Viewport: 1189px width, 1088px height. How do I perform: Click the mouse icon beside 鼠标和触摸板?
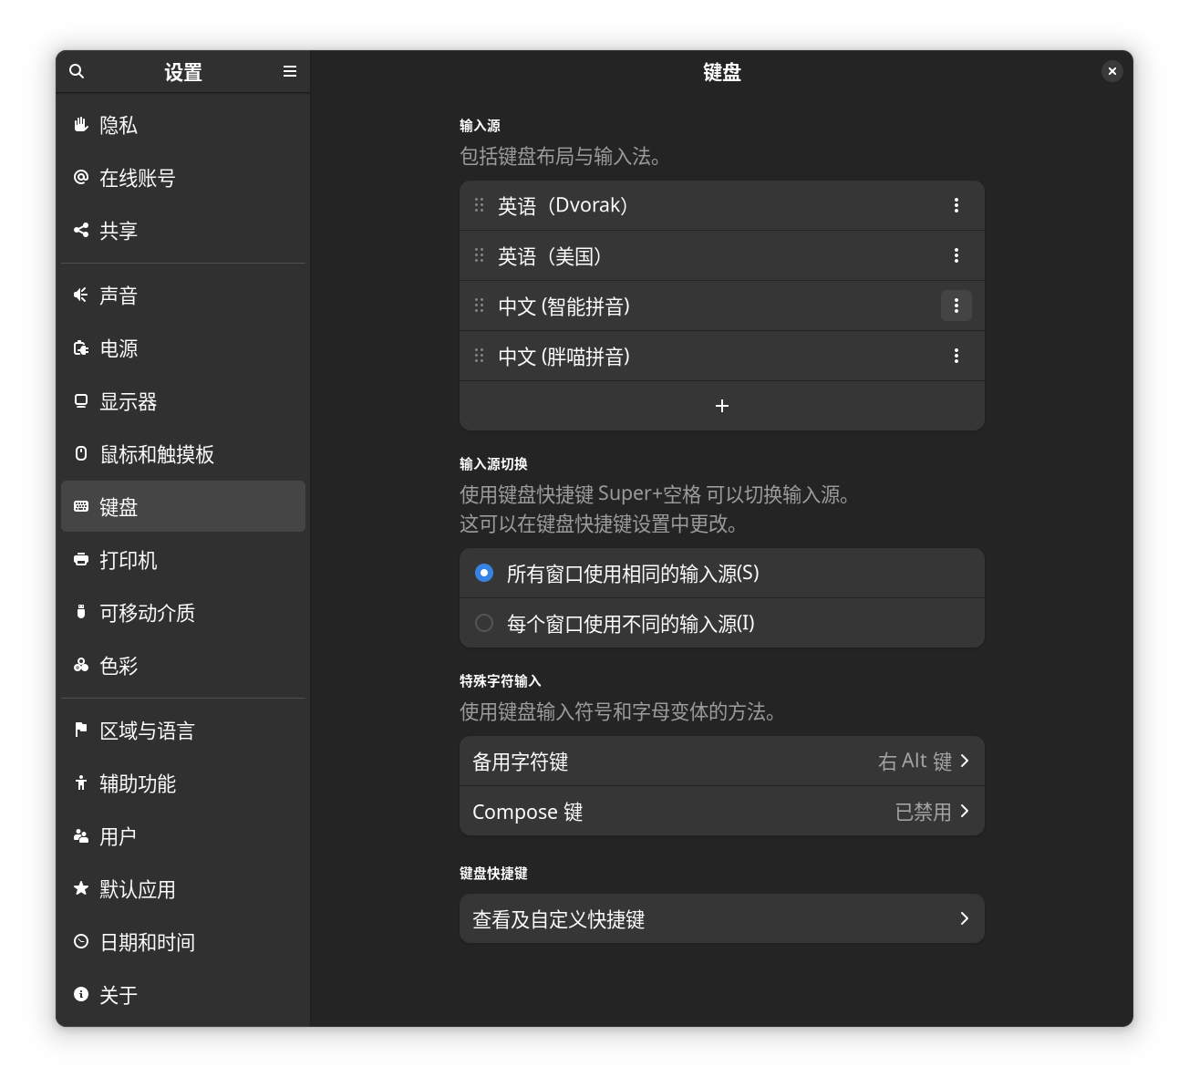(81, 453)
